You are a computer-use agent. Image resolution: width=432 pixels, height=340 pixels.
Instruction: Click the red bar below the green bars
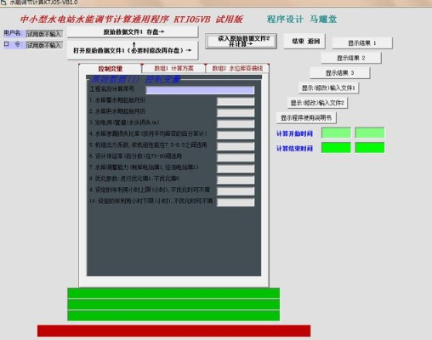(x=173, y=331)
